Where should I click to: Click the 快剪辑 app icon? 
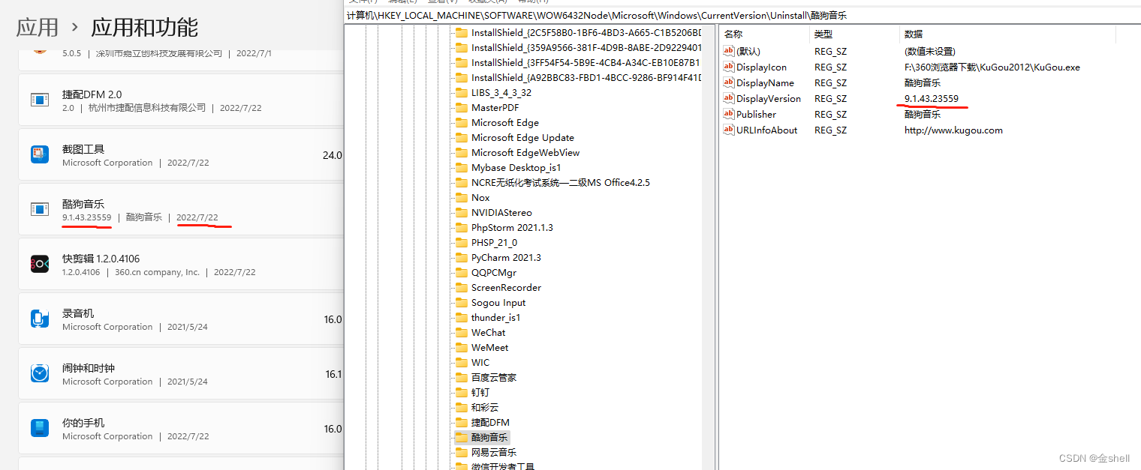click(x=40, y=264)
